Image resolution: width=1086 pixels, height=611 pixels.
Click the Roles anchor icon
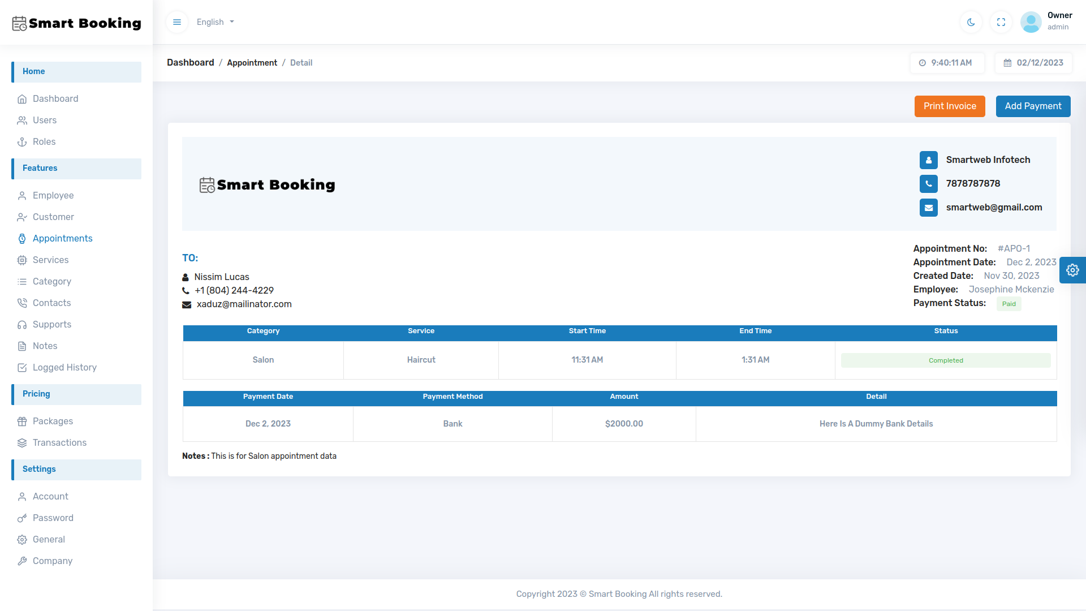tap(22, 142)
